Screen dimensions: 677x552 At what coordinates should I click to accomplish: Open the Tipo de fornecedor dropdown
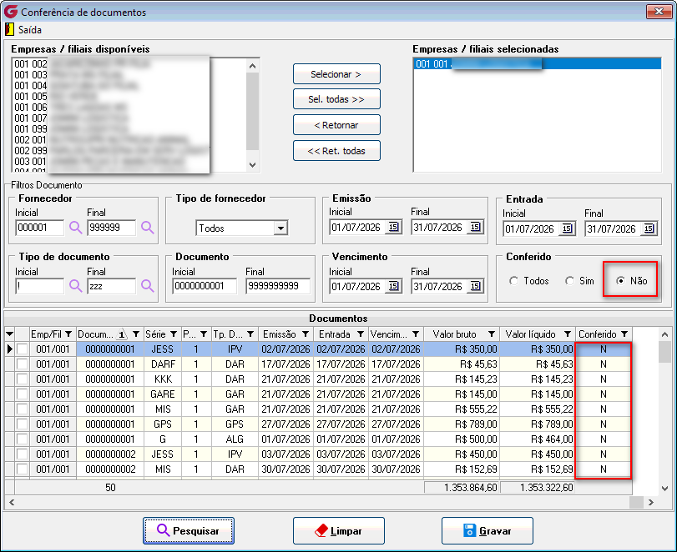[x=280, y=228]
